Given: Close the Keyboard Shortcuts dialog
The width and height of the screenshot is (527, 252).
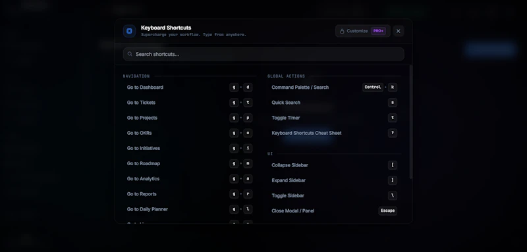Looking at the screenshot, I should (x=399, y=31).
